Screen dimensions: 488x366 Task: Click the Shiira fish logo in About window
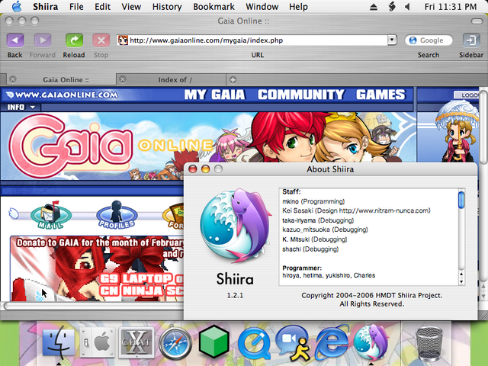pyautogui.click(x=236, y=226)
